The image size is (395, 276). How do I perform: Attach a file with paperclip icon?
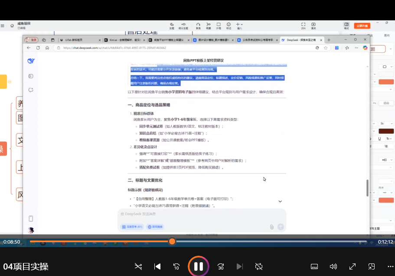[x=271, y=227]
